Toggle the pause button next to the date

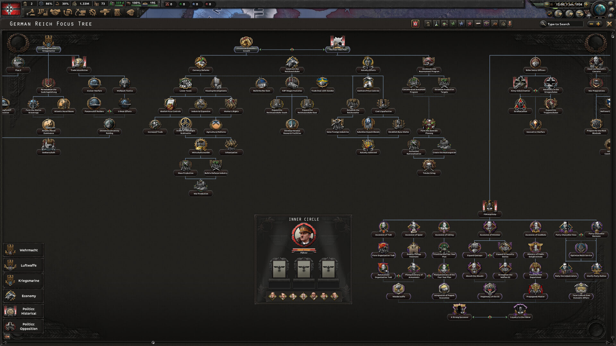(552, 4)
